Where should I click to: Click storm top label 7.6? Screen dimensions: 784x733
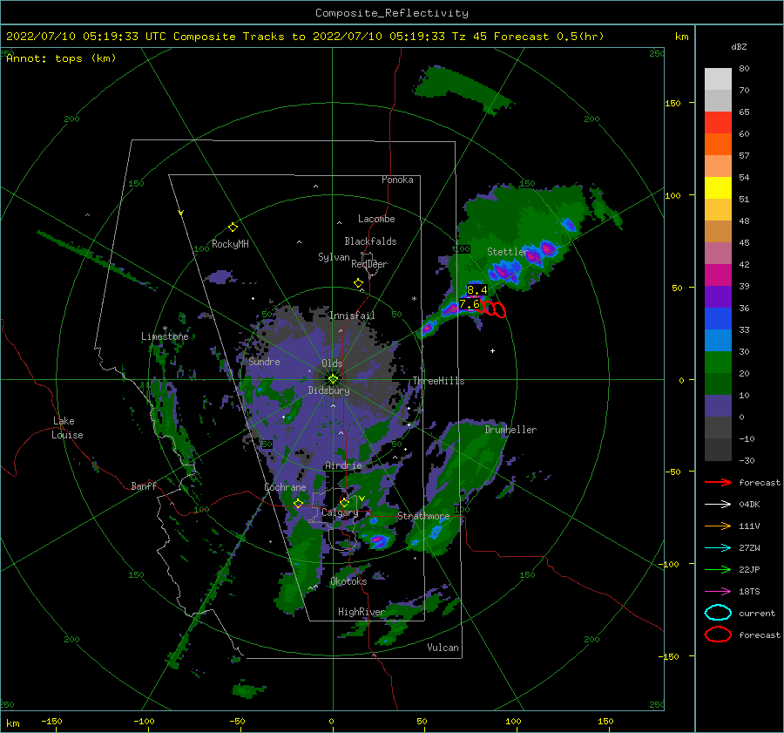tap(470, 304)
